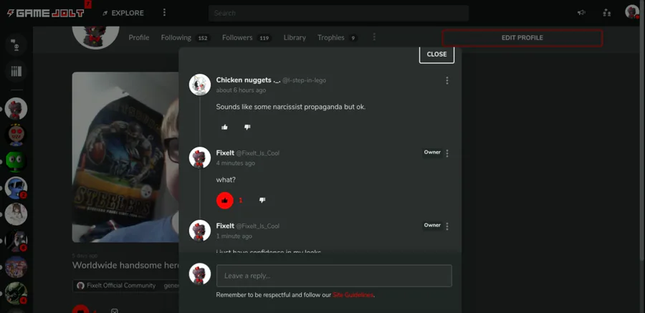This screenshot has width=645, height=313.
Task: Dislike the 'what?' comment
Action: click(262, 201)
